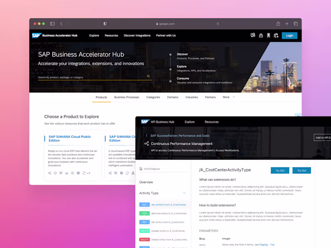Click the hierarchy icon on the second S/4HANA card
Viewport: 331px width, 248px height.
click(133, 173)
